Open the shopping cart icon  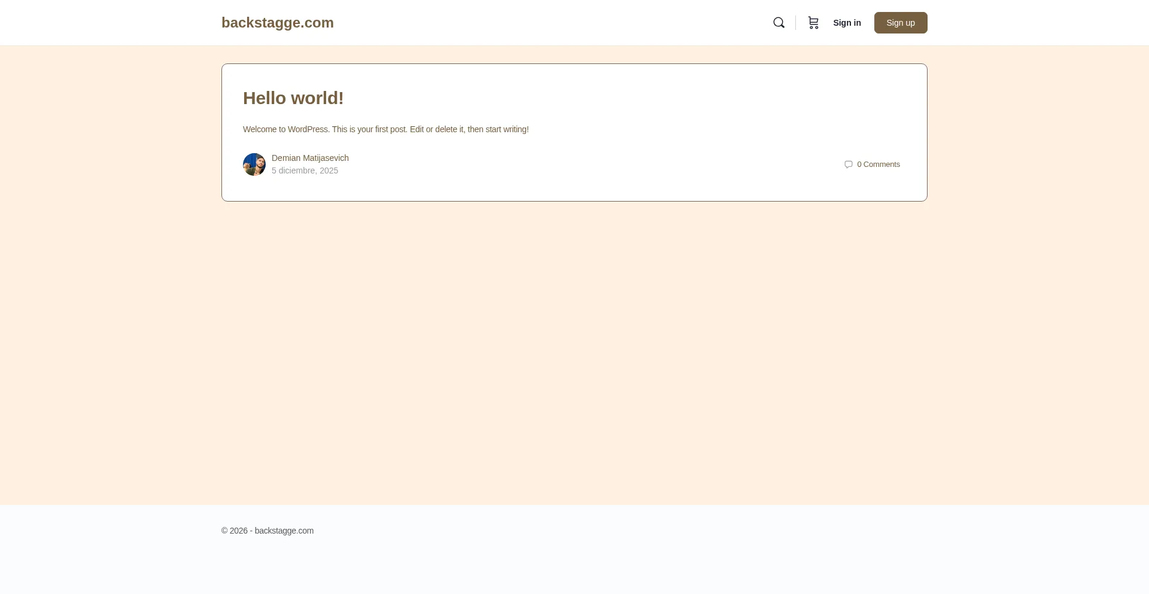(x=813, y=23)
